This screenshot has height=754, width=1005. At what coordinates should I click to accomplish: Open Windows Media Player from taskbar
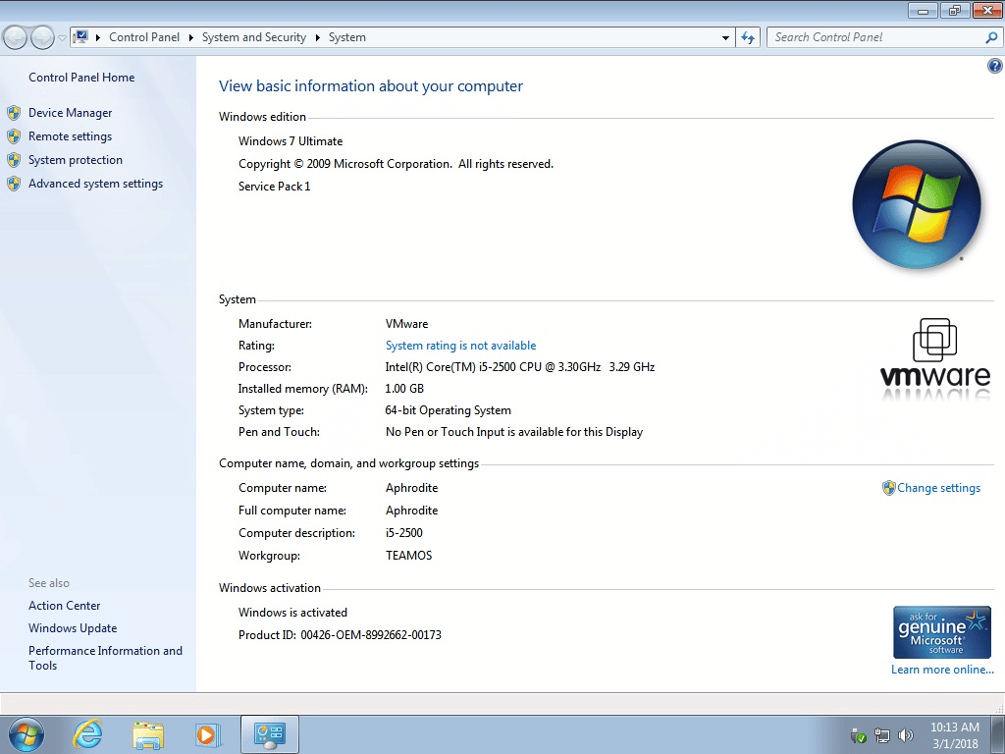(x=207, y=733)
